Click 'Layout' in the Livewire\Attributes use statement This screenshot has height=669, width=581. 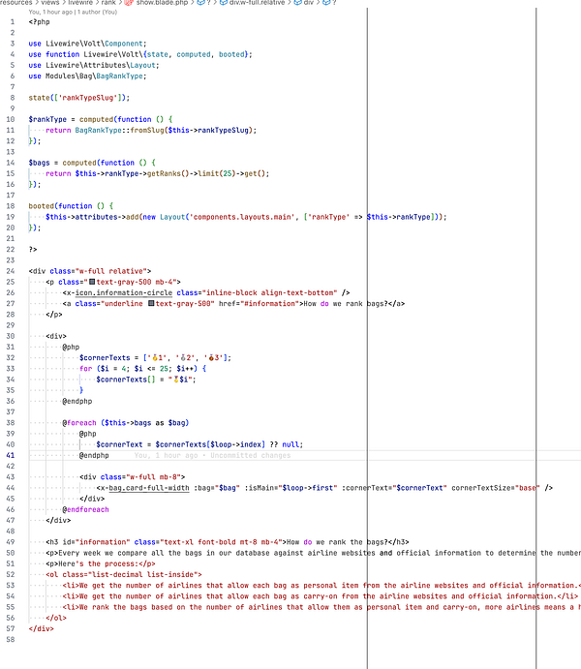(x=142, y=65)
